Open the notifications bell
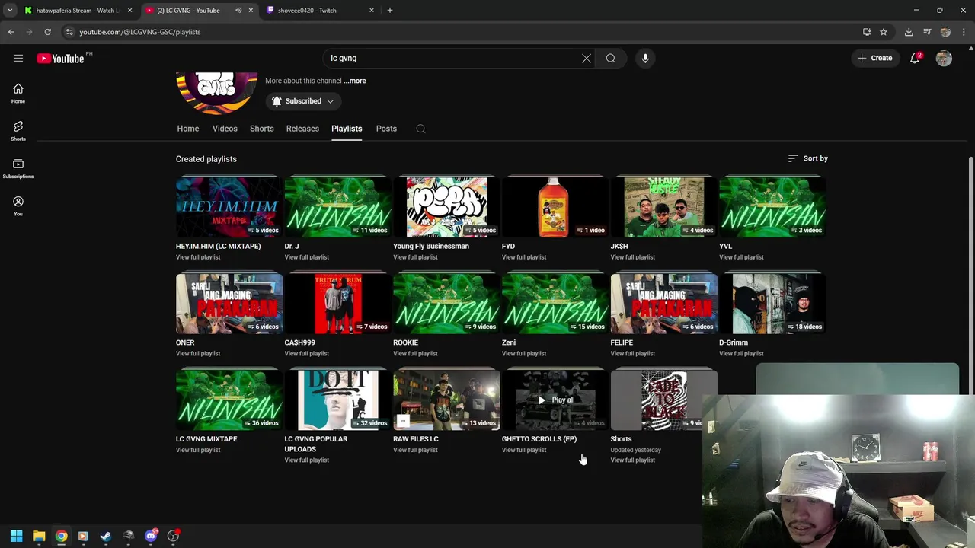 click(915, 58)
